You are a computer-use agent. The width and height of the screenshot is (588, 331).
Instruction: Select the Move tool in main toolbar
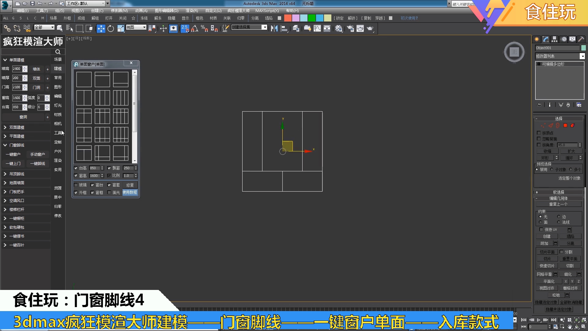tap(101, 29)
